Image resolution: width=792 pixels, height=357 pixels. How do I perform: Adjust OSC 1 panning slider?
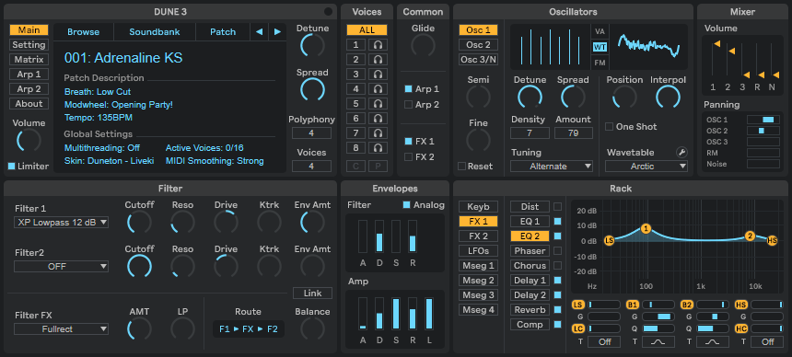point(763,120)
